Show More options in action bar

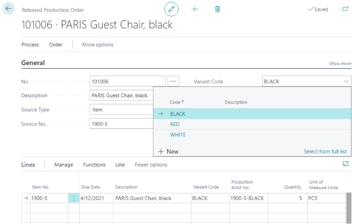98,45
